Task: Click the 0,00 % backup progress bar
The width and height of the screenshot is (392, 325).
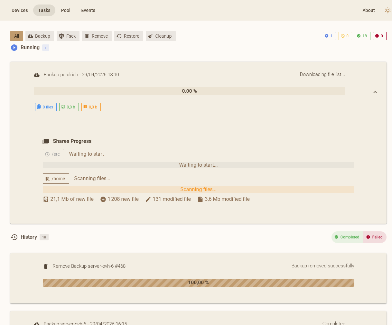Action: pos(190,91)
